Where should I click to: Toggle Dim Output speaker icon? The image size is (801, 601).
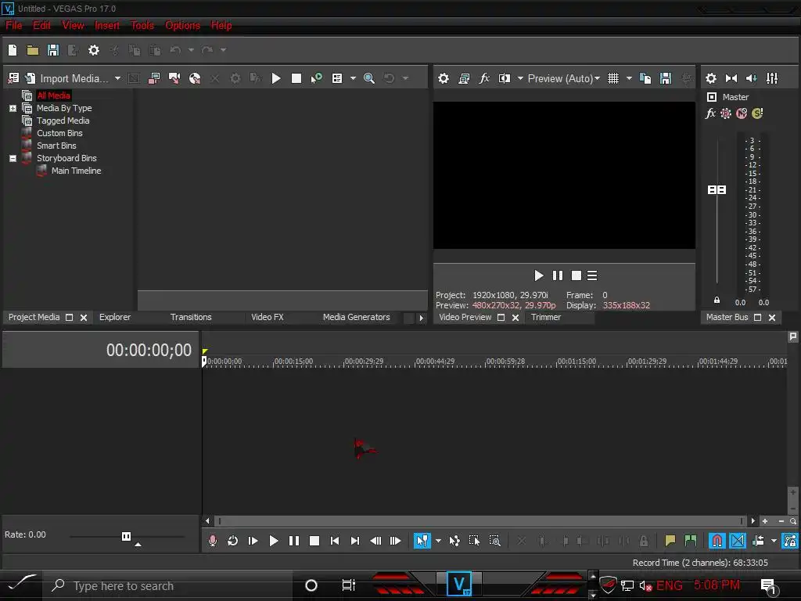752,78
